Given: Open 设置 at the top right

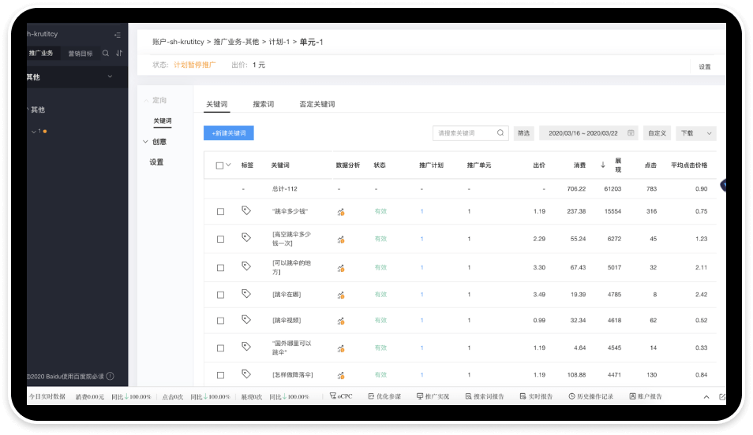Looking at the screenshot, I should pyautogui.click(x=705, y=67).
